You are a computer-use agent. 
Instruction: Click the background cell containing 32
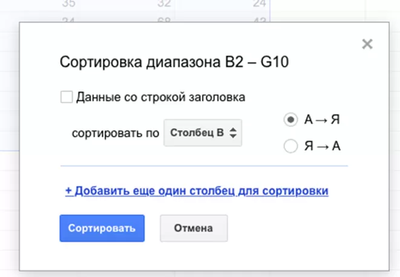[163, 5]
